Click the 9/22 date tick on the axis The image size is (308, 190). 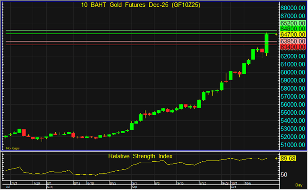click(x=203, y=183)
